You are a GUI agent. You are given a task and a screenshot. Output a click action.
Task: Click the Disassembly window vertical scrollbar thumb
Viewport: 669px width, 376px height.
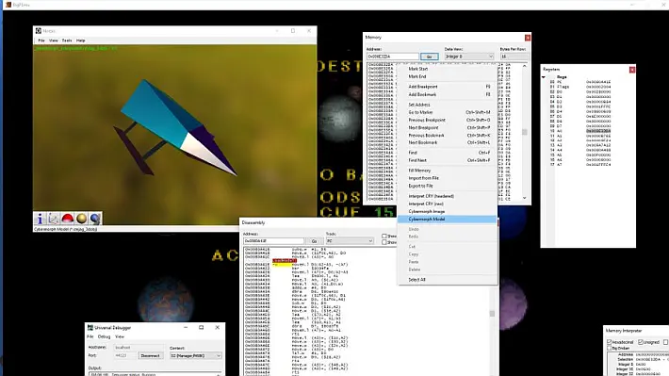[x=492, y=314]
